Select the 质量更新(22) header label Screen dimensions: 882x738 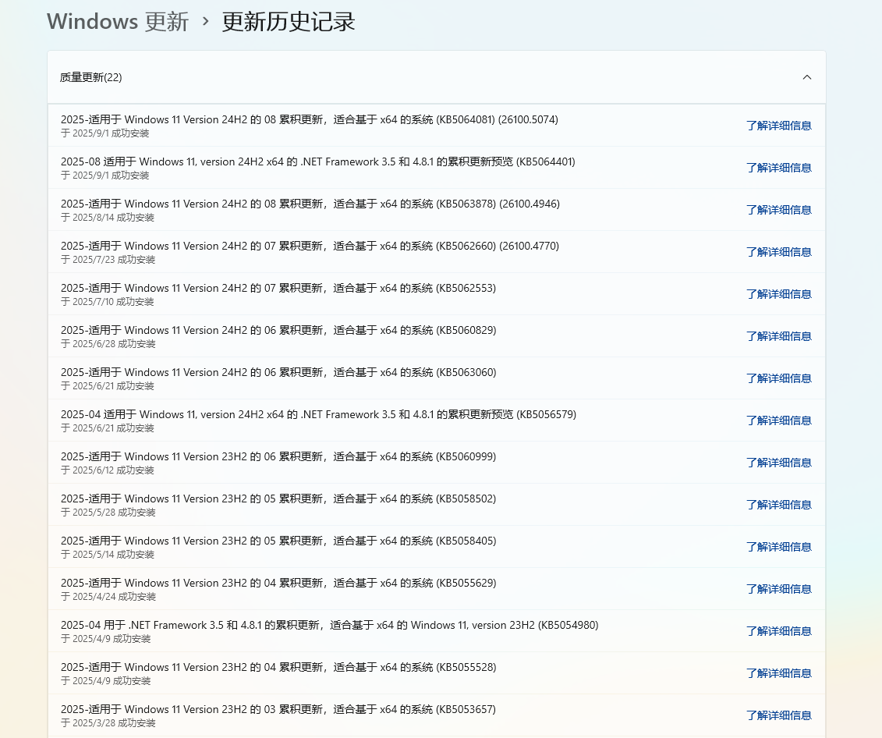tap(90, 77)
